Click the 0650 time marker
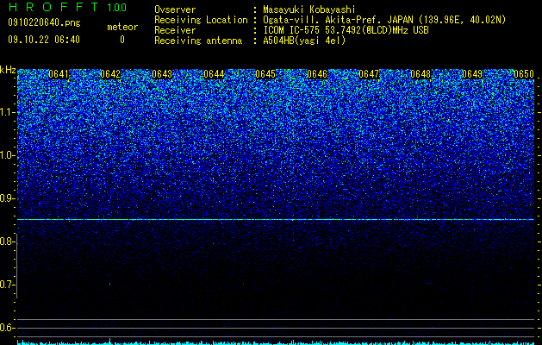This screenshot has height=345, width=542. 524,74
